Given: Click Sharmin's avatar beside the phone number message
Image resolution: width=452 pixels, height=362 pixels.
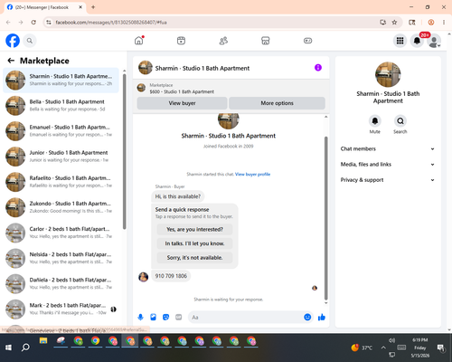Looking at the screenshot, I should [144, 277].
